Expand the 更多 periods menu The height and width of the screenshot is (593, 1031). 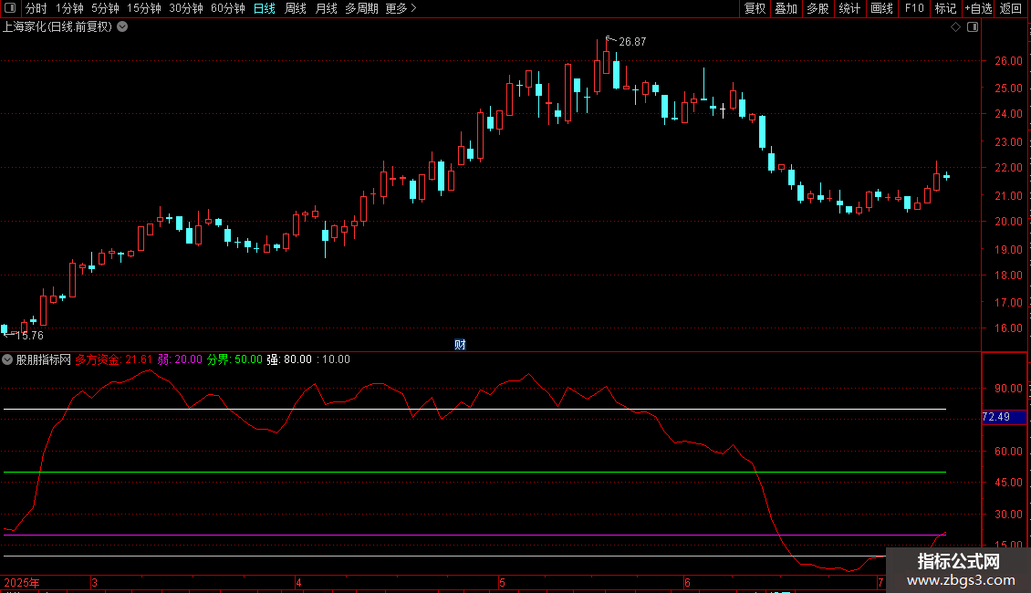(401, 8)
